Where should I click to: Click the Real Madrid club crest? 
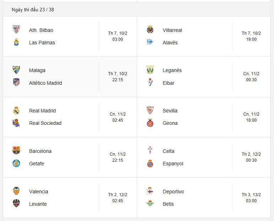pyautogui.click(x=16, y=110)
